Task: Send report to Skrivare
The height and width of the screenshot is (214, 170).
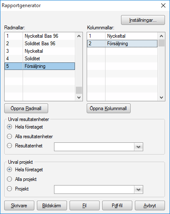Action: click(x=19, y=206)
